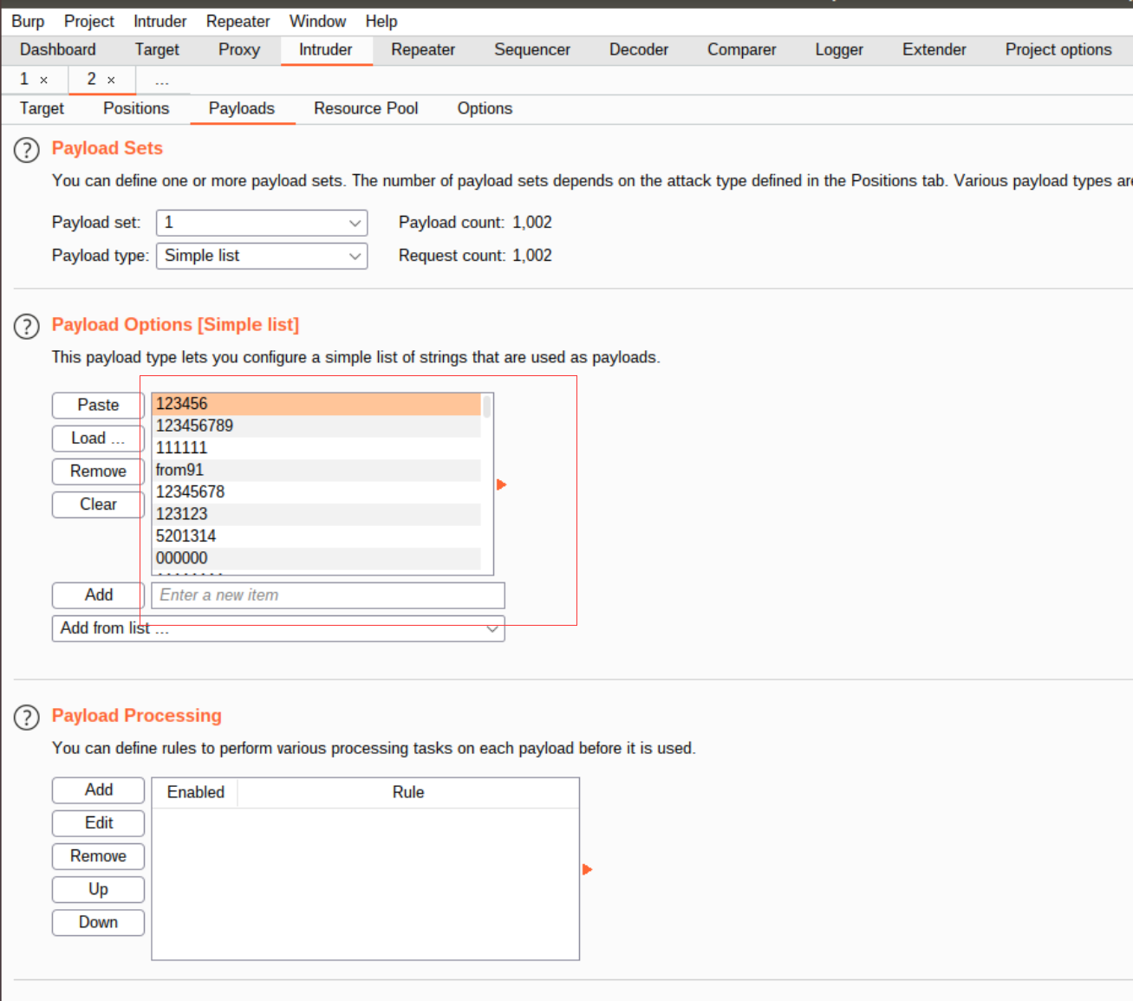The height and width of the screenshot is (1001, 1133).
Task: Select the main Intruder tool tab
Action: 326,50
